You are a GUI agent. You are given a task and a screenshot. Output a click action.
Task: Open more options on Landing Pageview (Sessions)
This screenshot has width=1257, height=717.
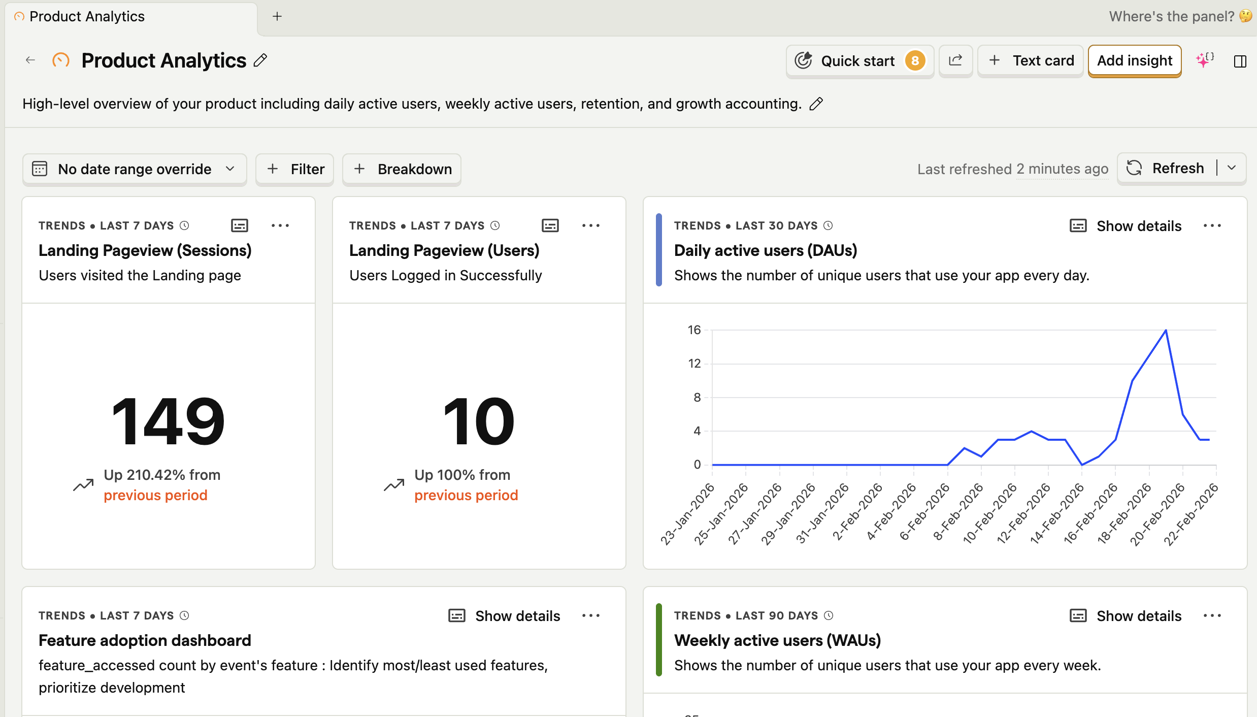coord(280,225)
